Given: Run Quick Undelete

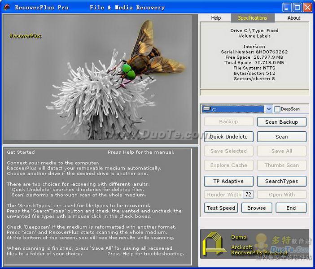Looking at the screenshot, I should pyautogui.click(x=228, y=137).
